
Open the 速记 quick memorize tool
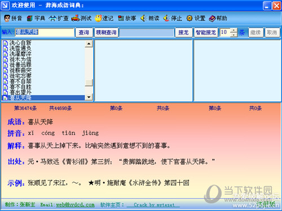click(x=104, y=18)
